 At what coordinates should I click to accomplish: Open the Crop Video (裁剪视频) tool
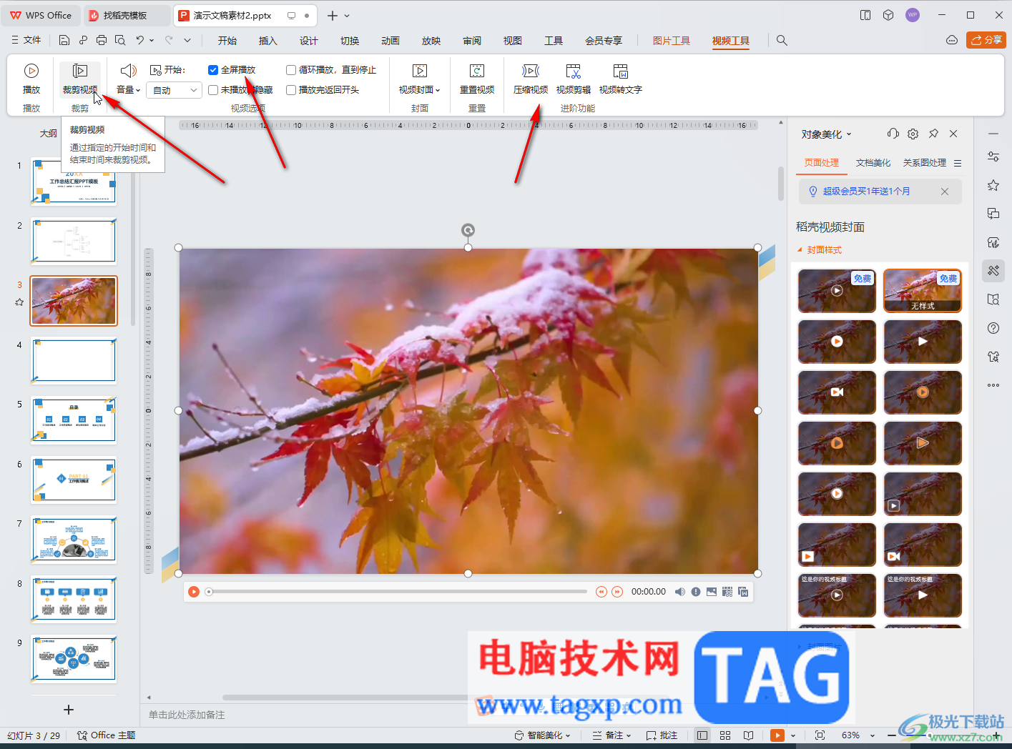(80, 79)
